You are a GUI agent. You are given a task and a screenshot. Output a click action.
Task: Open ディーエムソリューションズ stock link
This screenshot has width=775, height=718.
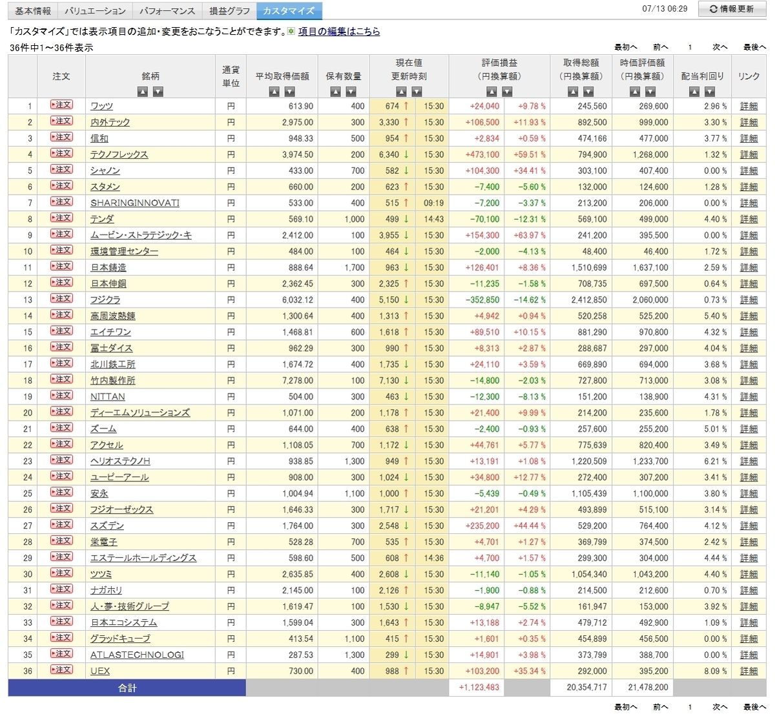point(140,412)
